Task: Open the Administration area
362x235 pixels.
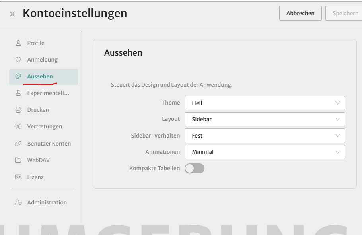Action: pyautogui.click(x=44, y=202)
